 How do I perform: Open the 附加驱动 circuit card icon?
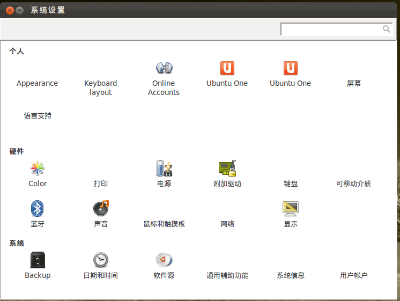(x=227, y=168)
